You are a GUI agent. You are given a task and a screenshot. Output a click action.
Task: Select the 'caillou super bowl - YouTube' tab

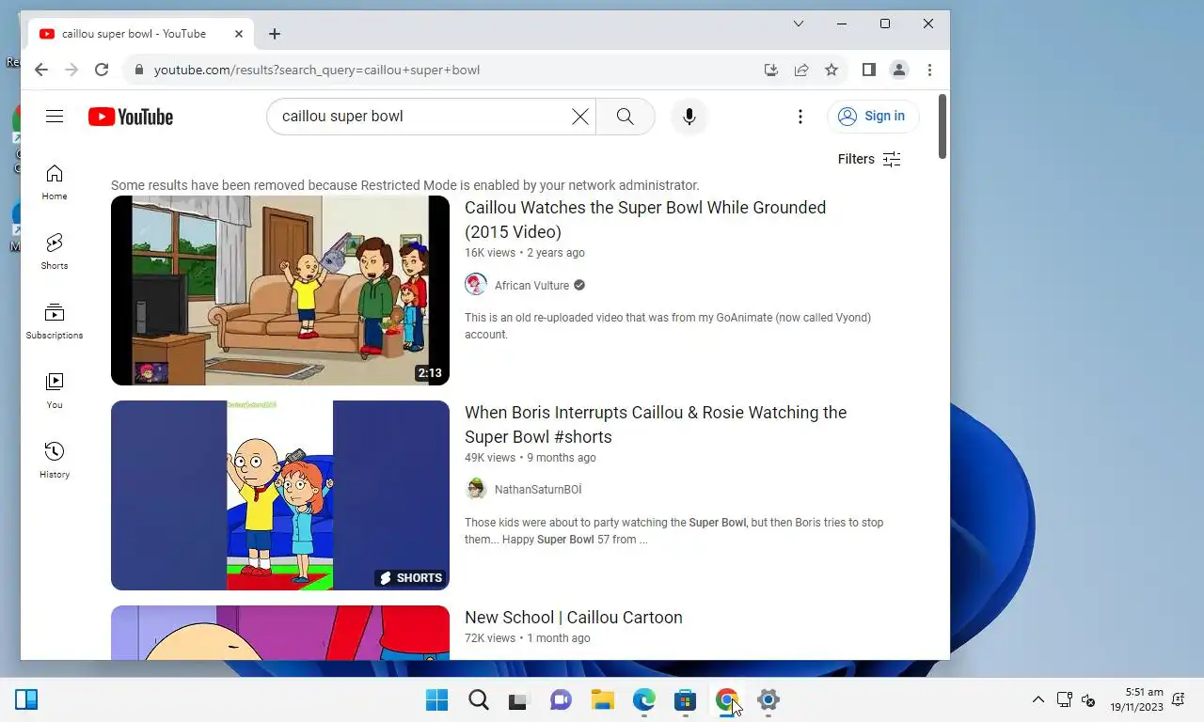point(141,34)
